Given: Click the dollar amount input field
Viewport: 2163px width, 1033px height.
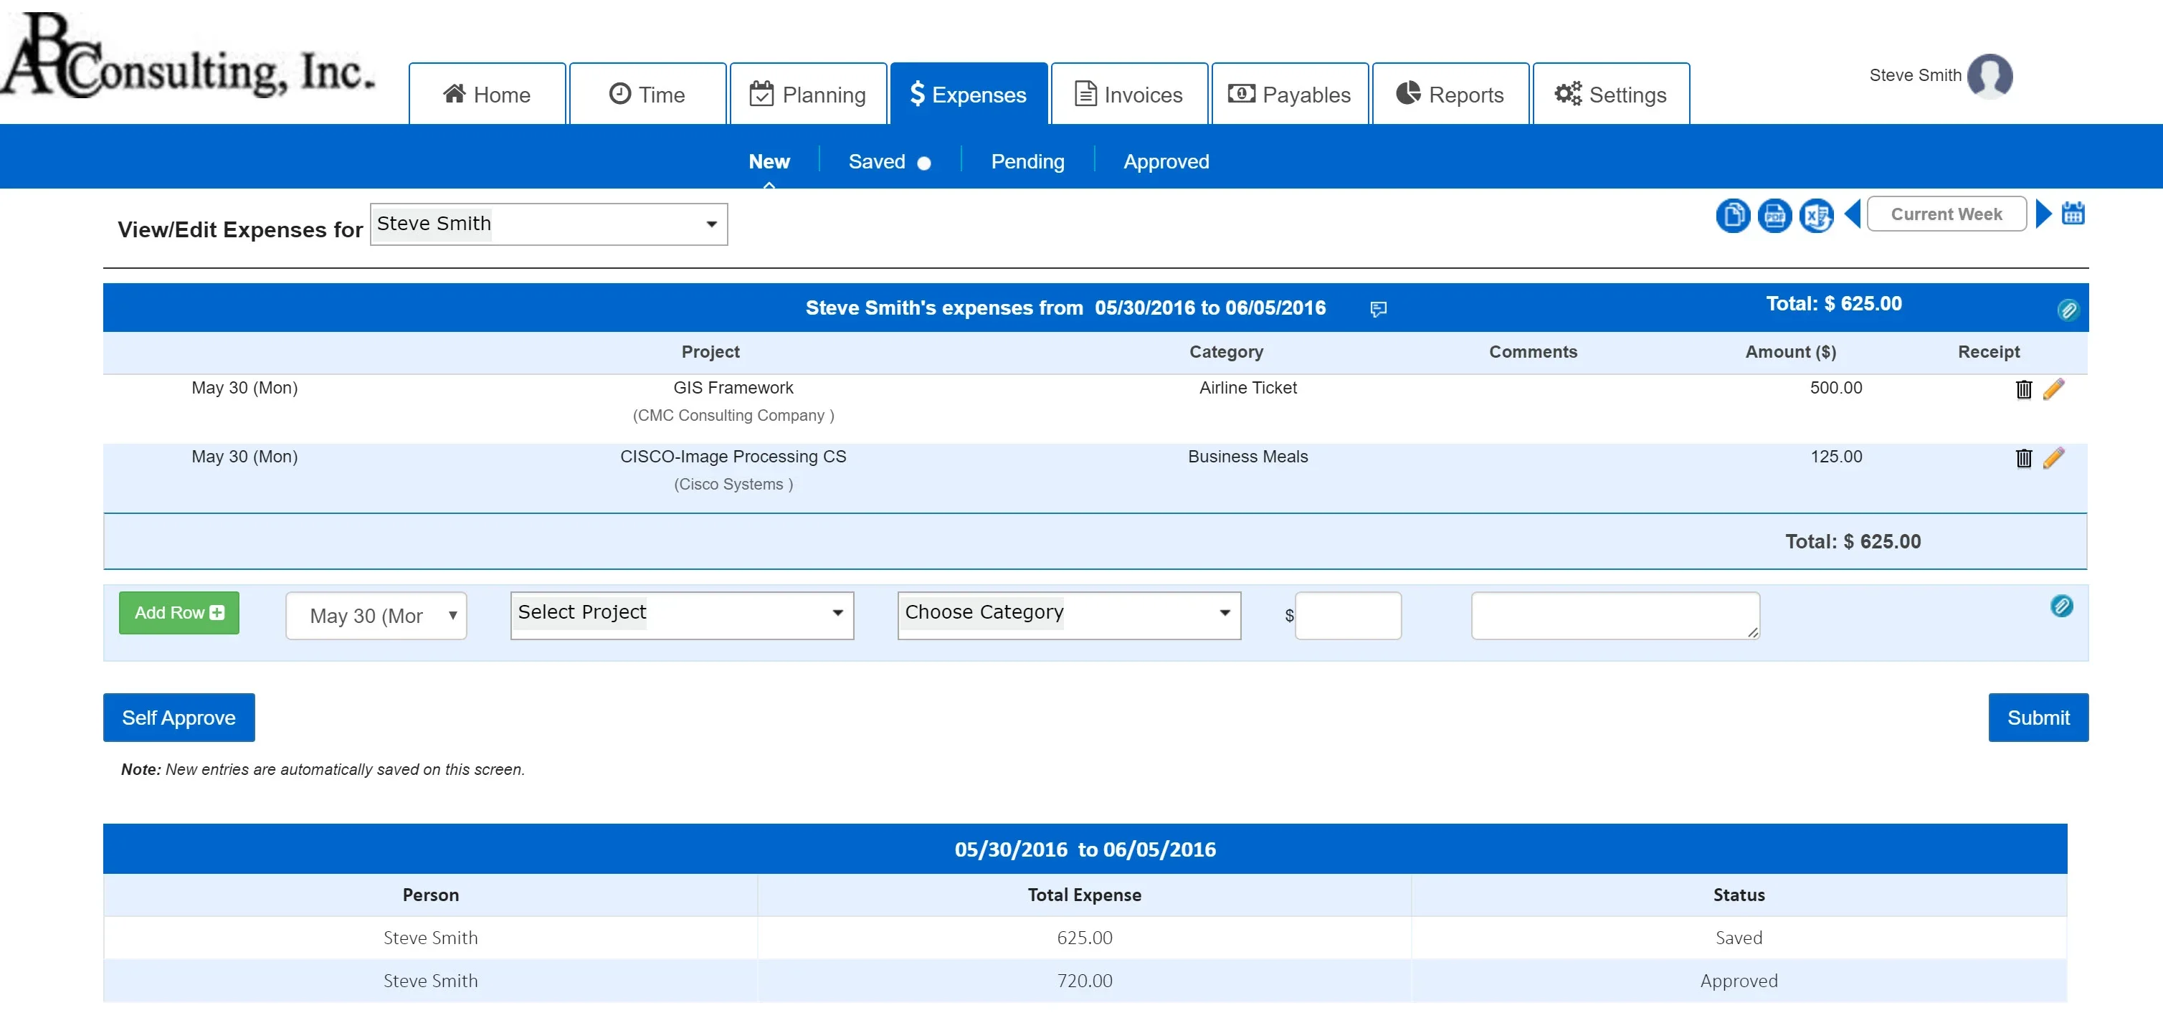Looking at the screenshot, I should click(1348, 617).
